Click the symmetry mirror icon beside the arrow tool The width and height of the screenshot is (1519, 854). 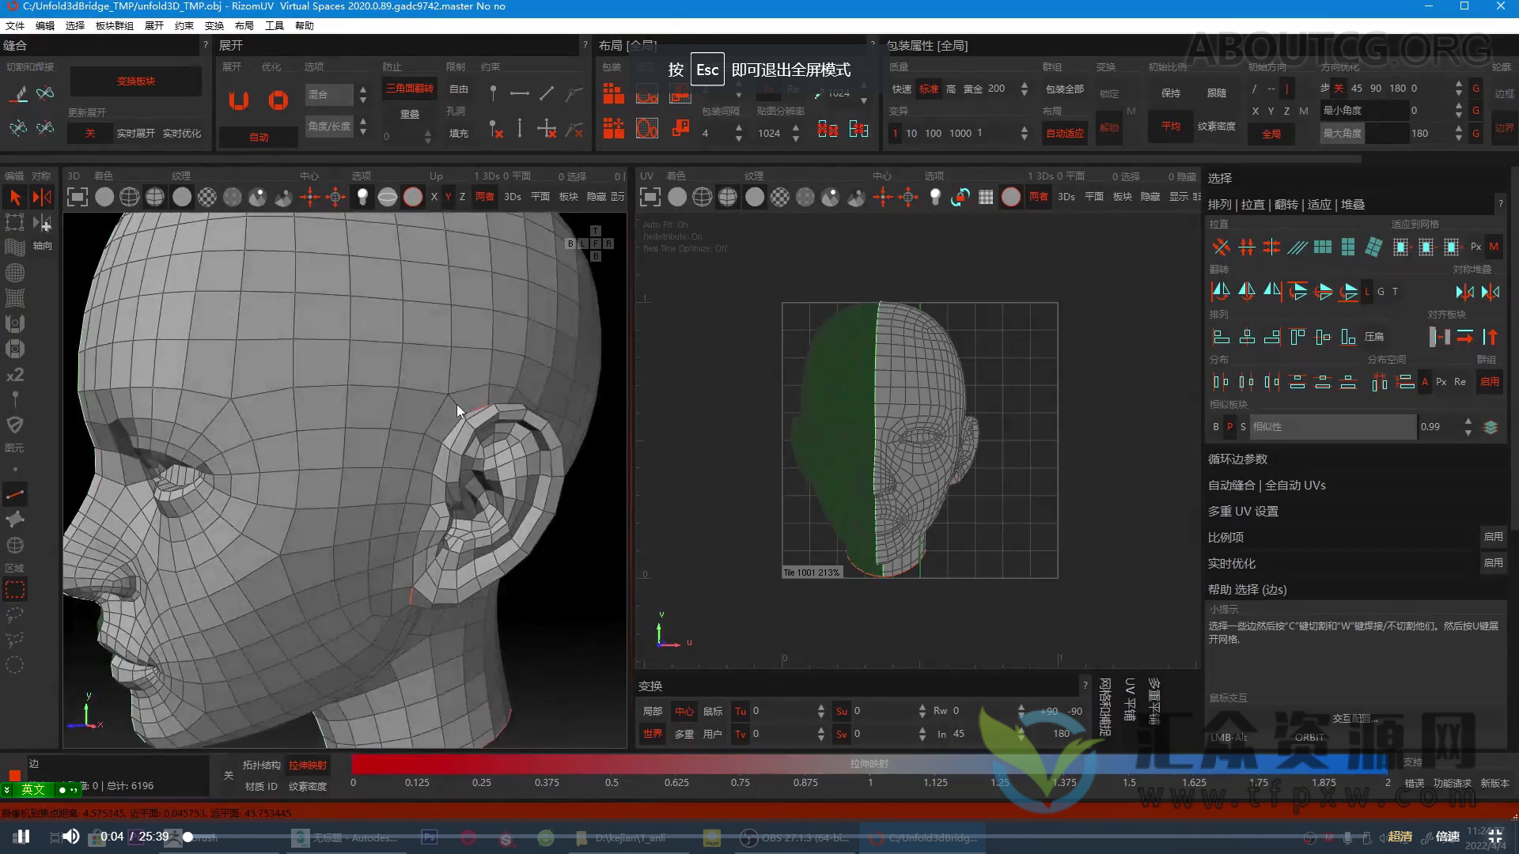tap(42, 197)
